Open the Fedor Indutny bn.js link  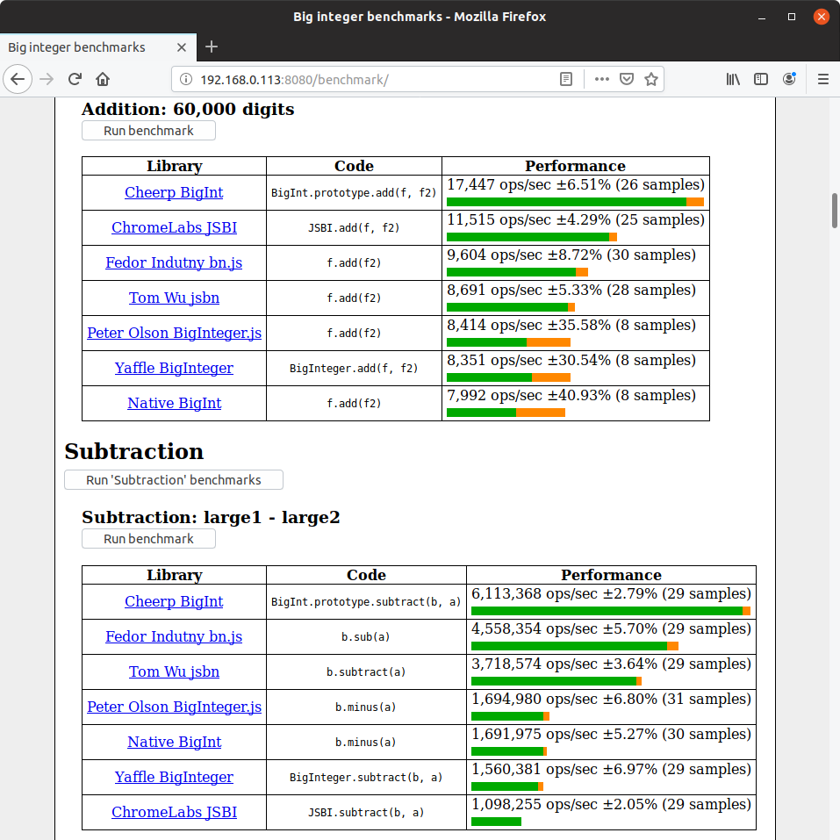(174, 262)
